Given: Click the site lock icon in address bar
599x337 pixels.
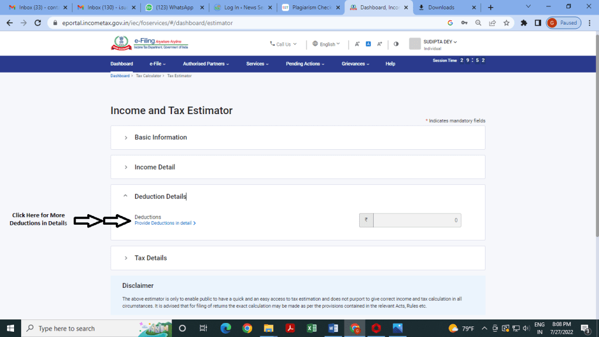Looking at the screenshot, I should coord(55,23).
